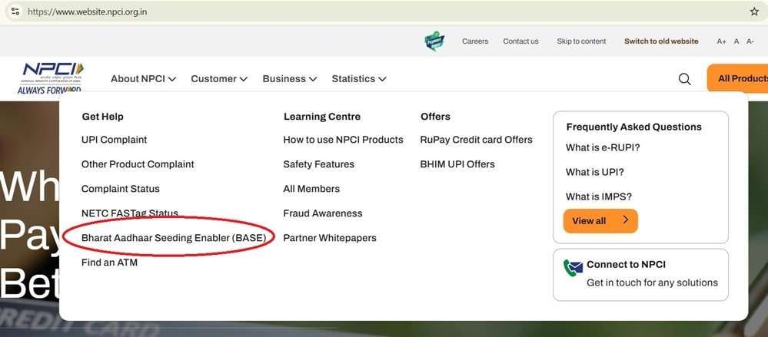Click Switch to old website link
The height and width of the screenshot is (337, 768).
661,41
